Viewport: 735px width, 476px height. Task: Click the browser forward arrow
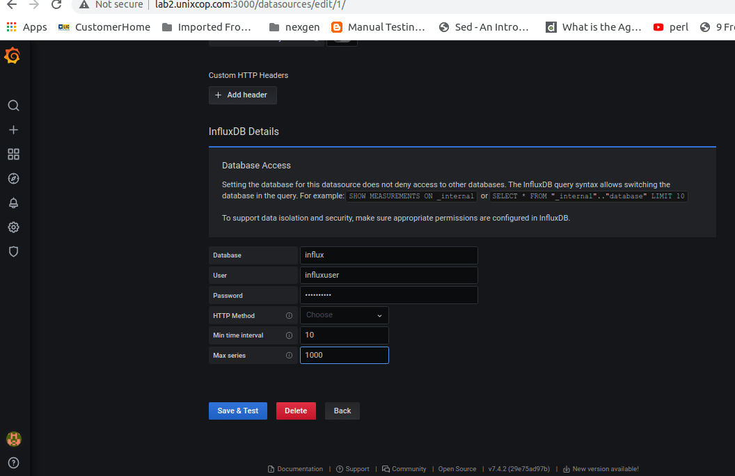tap(34, 5)
